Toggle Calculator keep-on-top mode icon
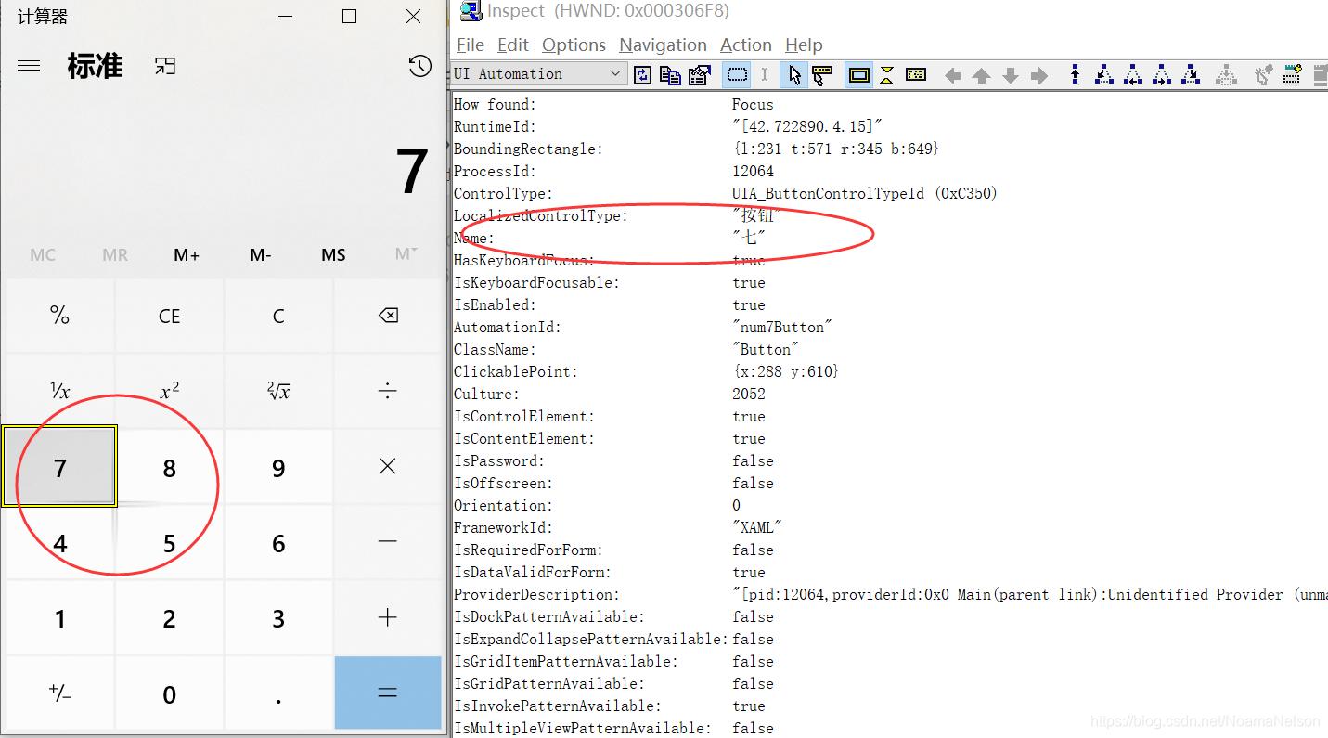Image resolution: width=1328 pixels, height=738 pixels. click(165, 66)
